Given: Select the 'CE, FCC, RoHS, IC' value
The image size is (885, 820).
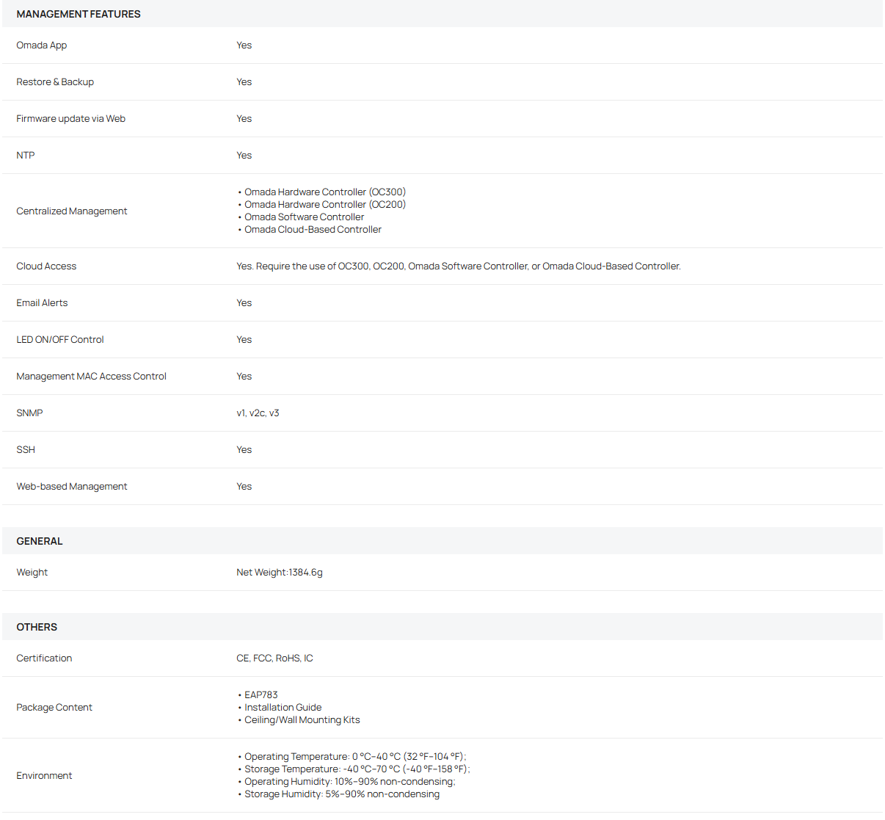Looking at the screenshot, I should (x=274, y=658).
